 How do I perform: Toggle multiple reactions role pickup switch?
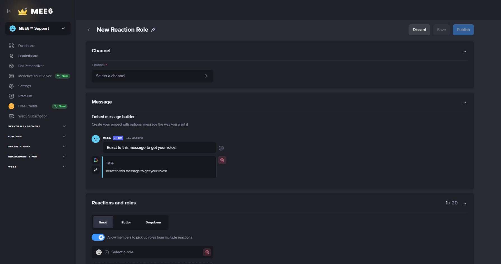(x=98, y=237)
